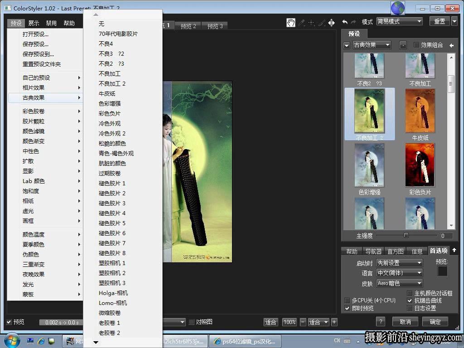This screenshot has width=464, height=348.
Task: Zoom out with the minus button
Action: (303, 322)
